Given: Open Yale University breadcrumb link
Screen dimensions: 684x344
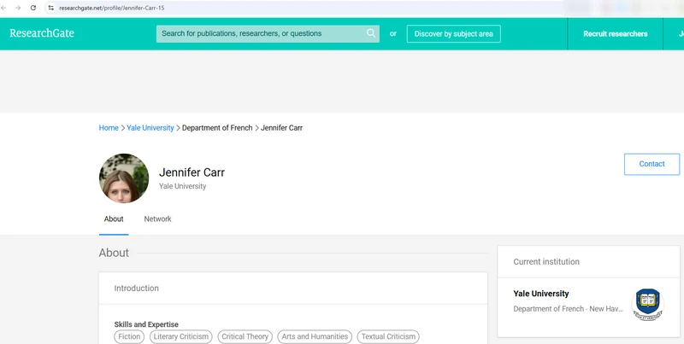Looking at the screenshot, I should click(150, 127).
